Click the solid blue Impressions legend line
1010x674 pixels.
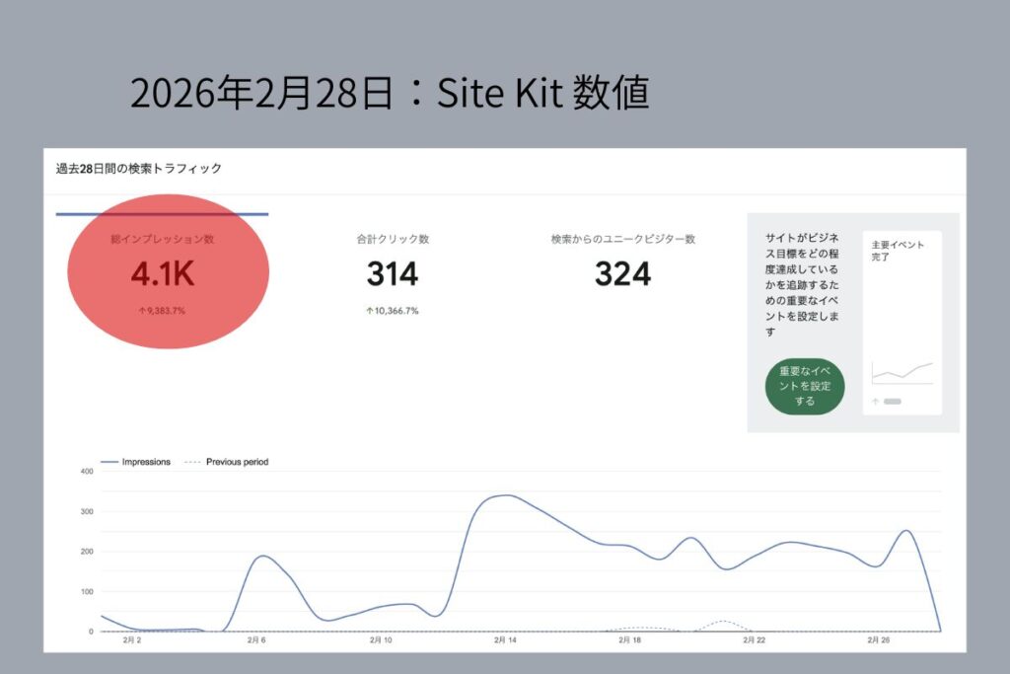pyautogui.click(x=108, y=462)
